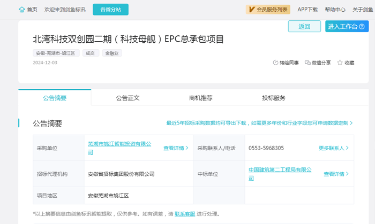Click the 联系客服 customer service link
Viewport: 375px width, 224px height.
184,214
